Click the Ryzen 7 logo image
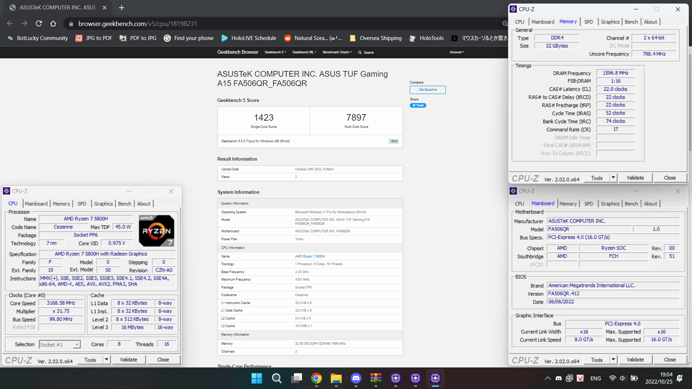This screenshot has width=692, height=389. point(157,231)
